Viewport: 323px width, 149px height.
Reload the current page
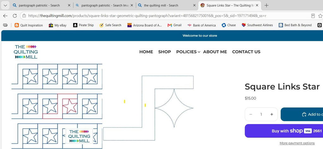coord(15,16)
